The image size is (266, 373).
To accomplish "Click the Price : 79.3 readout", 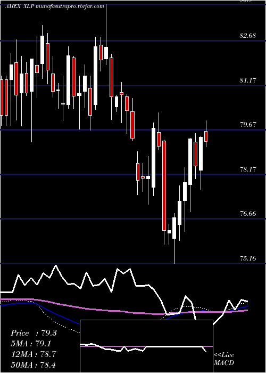I will click(x=34, y=333).
